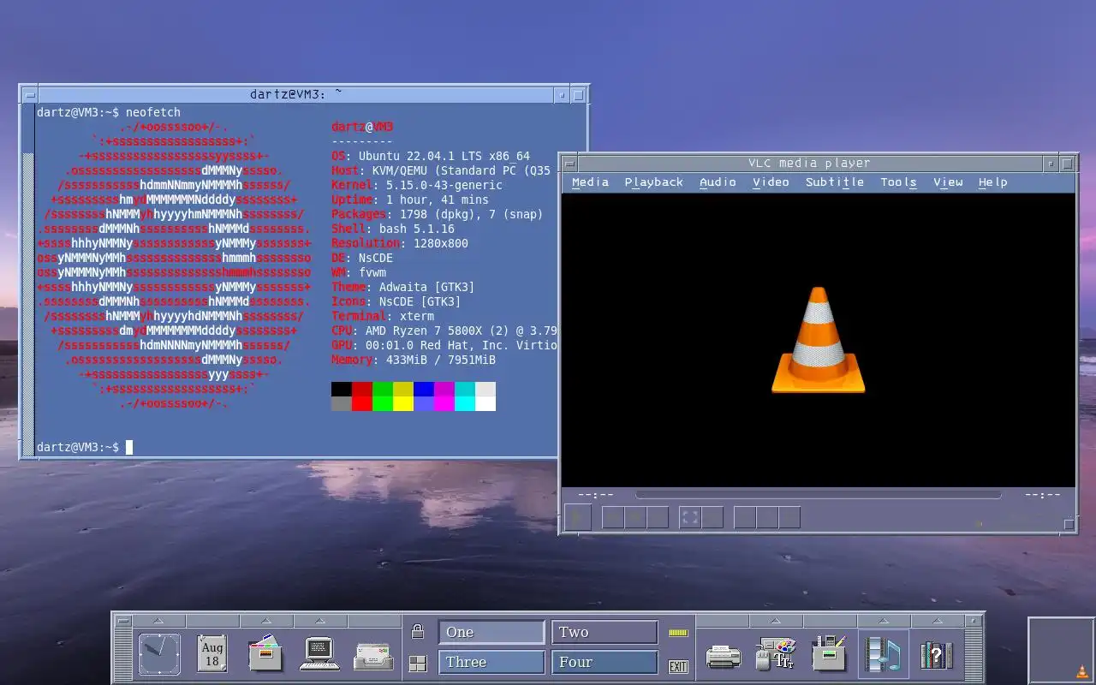Open the applications toolbox drawer icon
1096x685 pixels.
click(x=829, y=655)
